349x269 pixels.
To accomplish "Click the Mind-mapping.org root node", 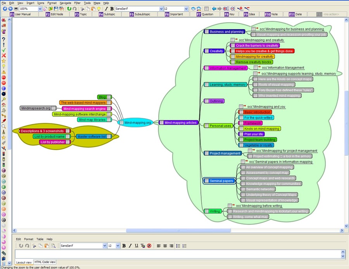I will point(135,123).
